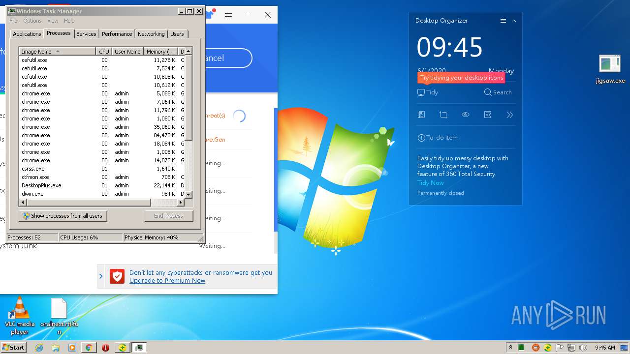Screen dimensions: 630x354
Task: Switch to the Applications tab
Action: tap(27, 34)
